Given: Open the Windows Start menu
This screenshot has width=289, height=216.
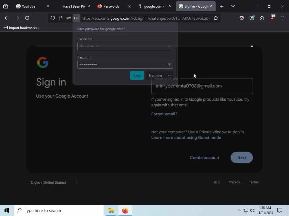Looking at the screenshot, I should coord(7,210).
